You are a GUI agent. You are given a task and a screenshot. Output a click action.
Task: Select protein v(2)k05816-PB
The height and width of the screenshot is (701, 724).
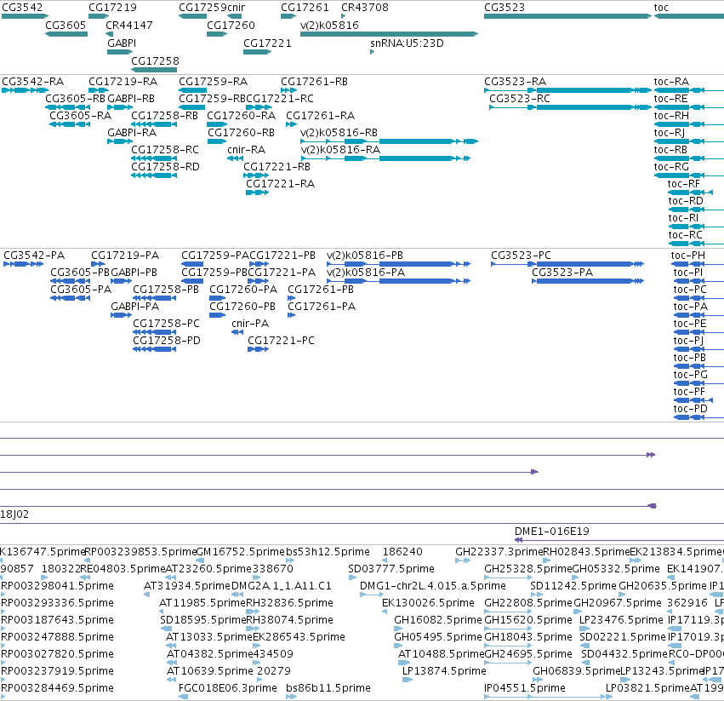click(365, 256)
